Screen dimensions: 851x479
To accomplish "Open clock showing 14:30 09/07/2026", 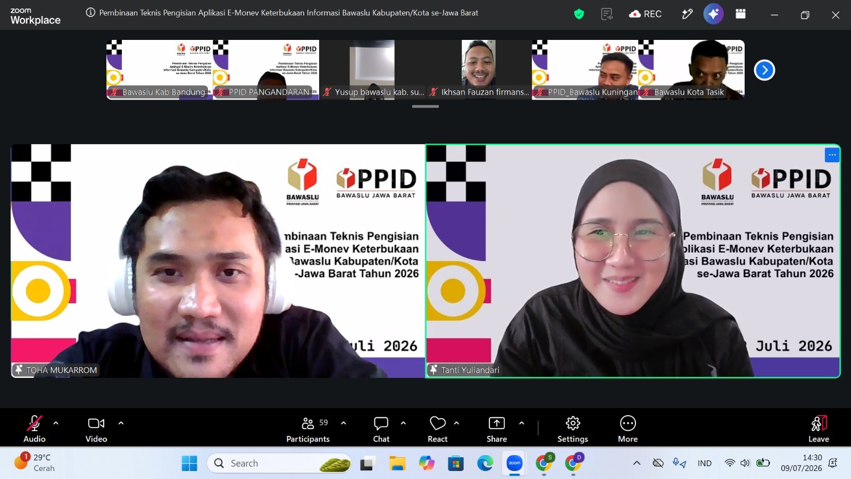I will point(802,463).
